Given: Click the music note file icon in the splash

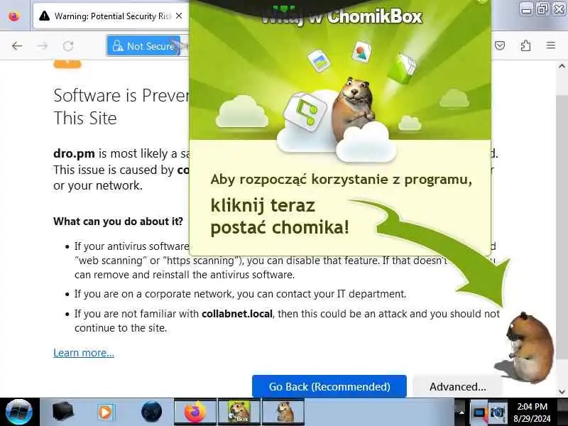Looking at the screenshot, I should coord(305,111).
